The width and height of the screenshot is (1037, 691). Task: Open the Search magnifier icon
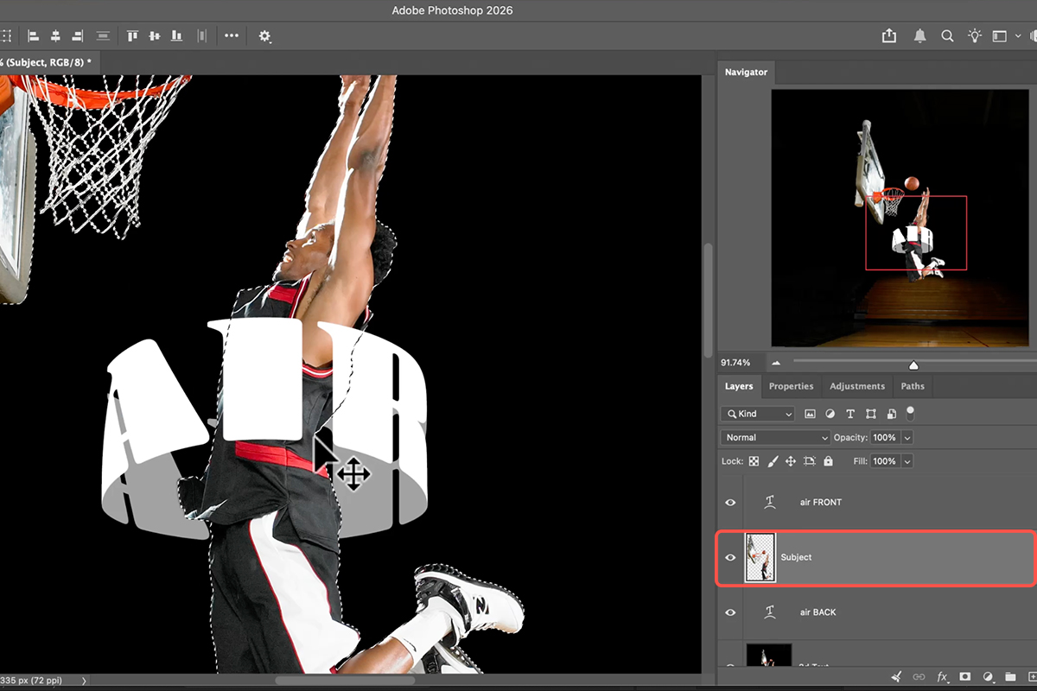[x=947, y=36]
